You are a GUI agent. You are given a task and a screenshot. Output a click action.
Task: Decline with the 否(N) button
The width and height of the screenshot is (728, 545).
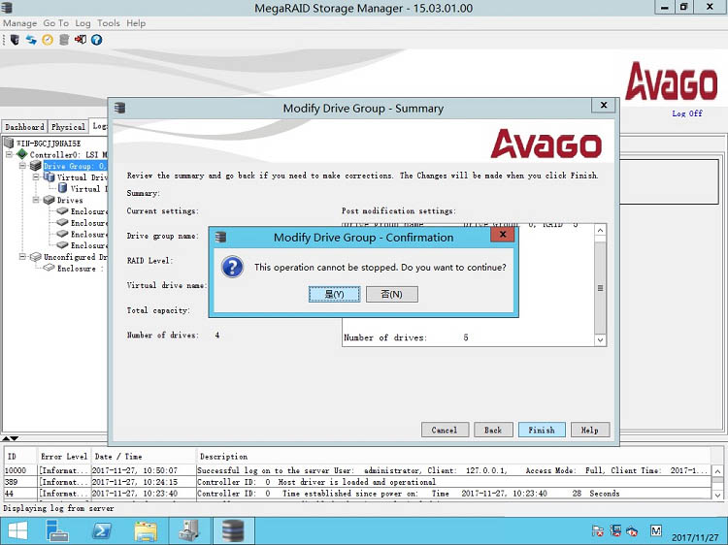(x=392, y=294)
